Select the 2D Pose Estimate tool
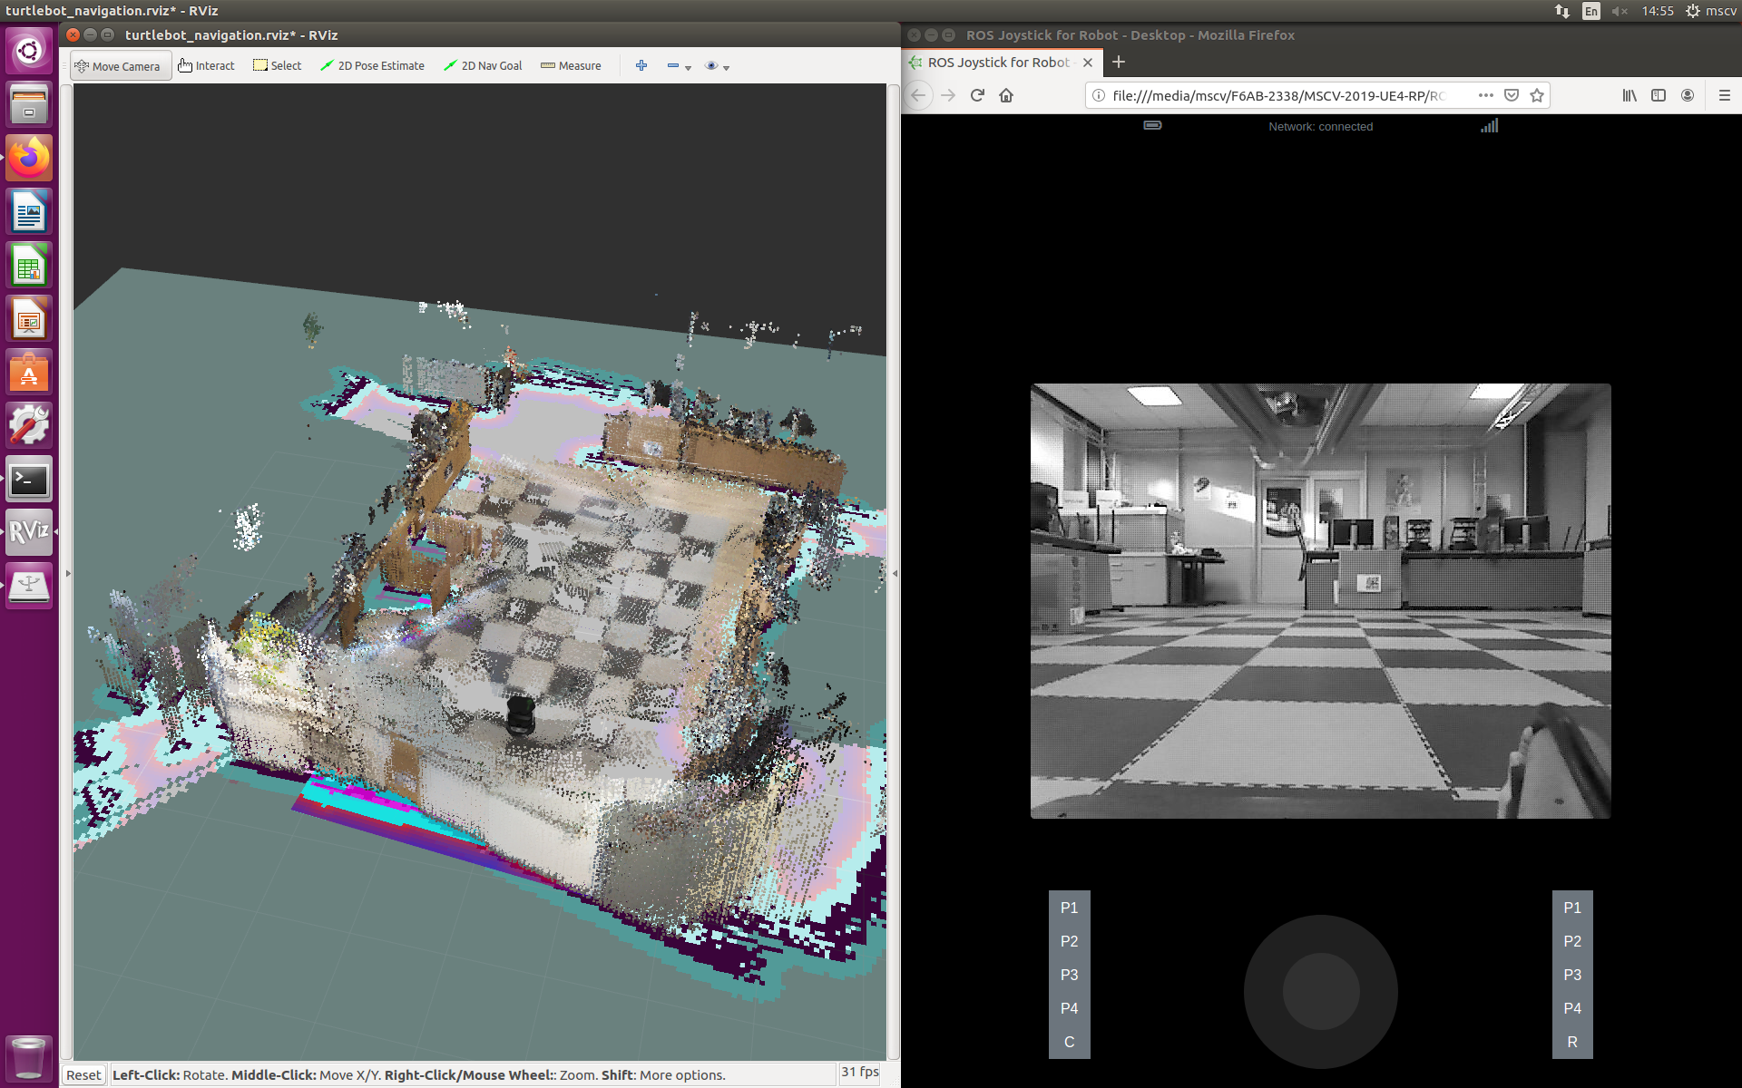1742x1088 pixels. pyautogui.click(x=373, y=65)
